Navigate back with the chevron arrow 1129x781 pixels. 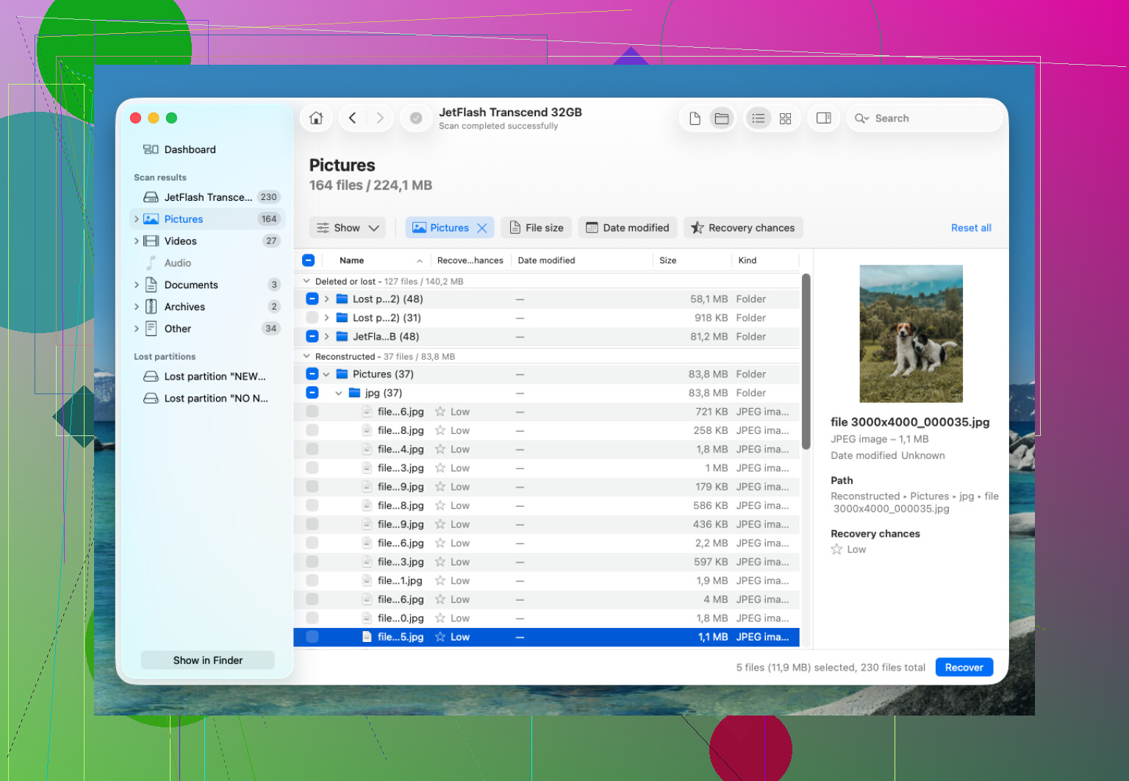352,118
